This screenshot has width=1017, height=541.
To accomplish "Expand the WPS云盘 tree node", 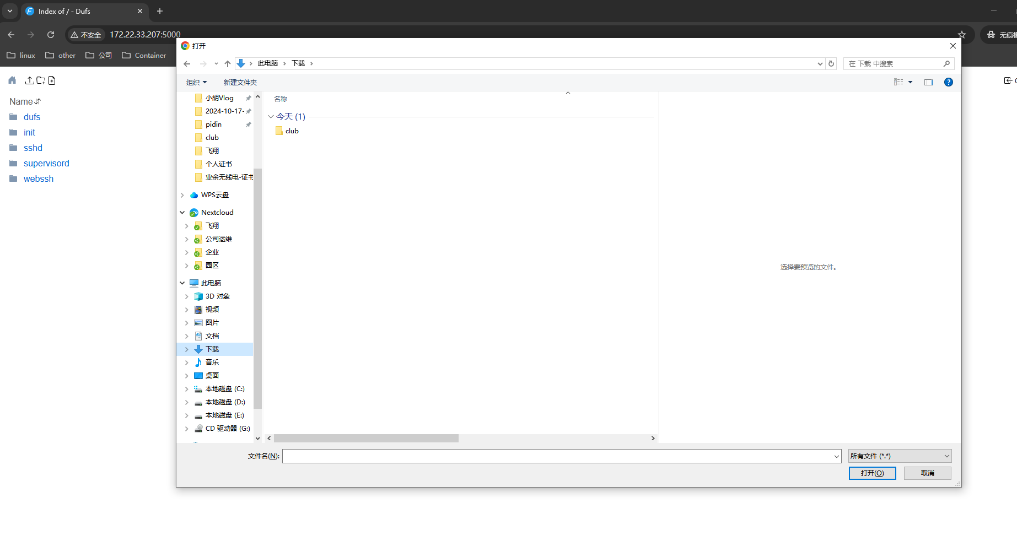I will coord(182,195).
